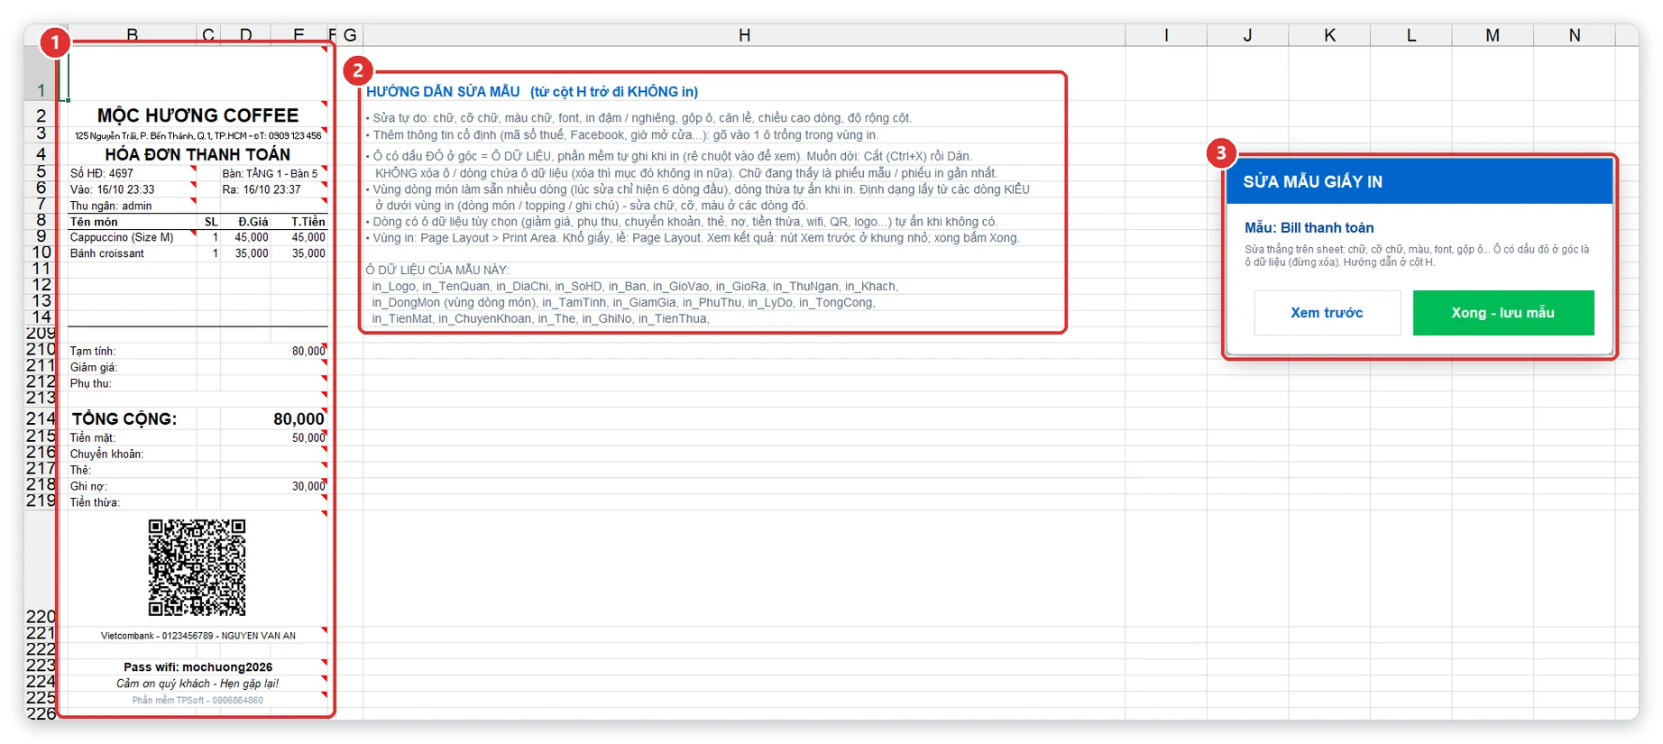Click the TỔNG CỘNG label cell
Image resolution: width=1663 pixels, height=744 pixels.
point(133,418)
